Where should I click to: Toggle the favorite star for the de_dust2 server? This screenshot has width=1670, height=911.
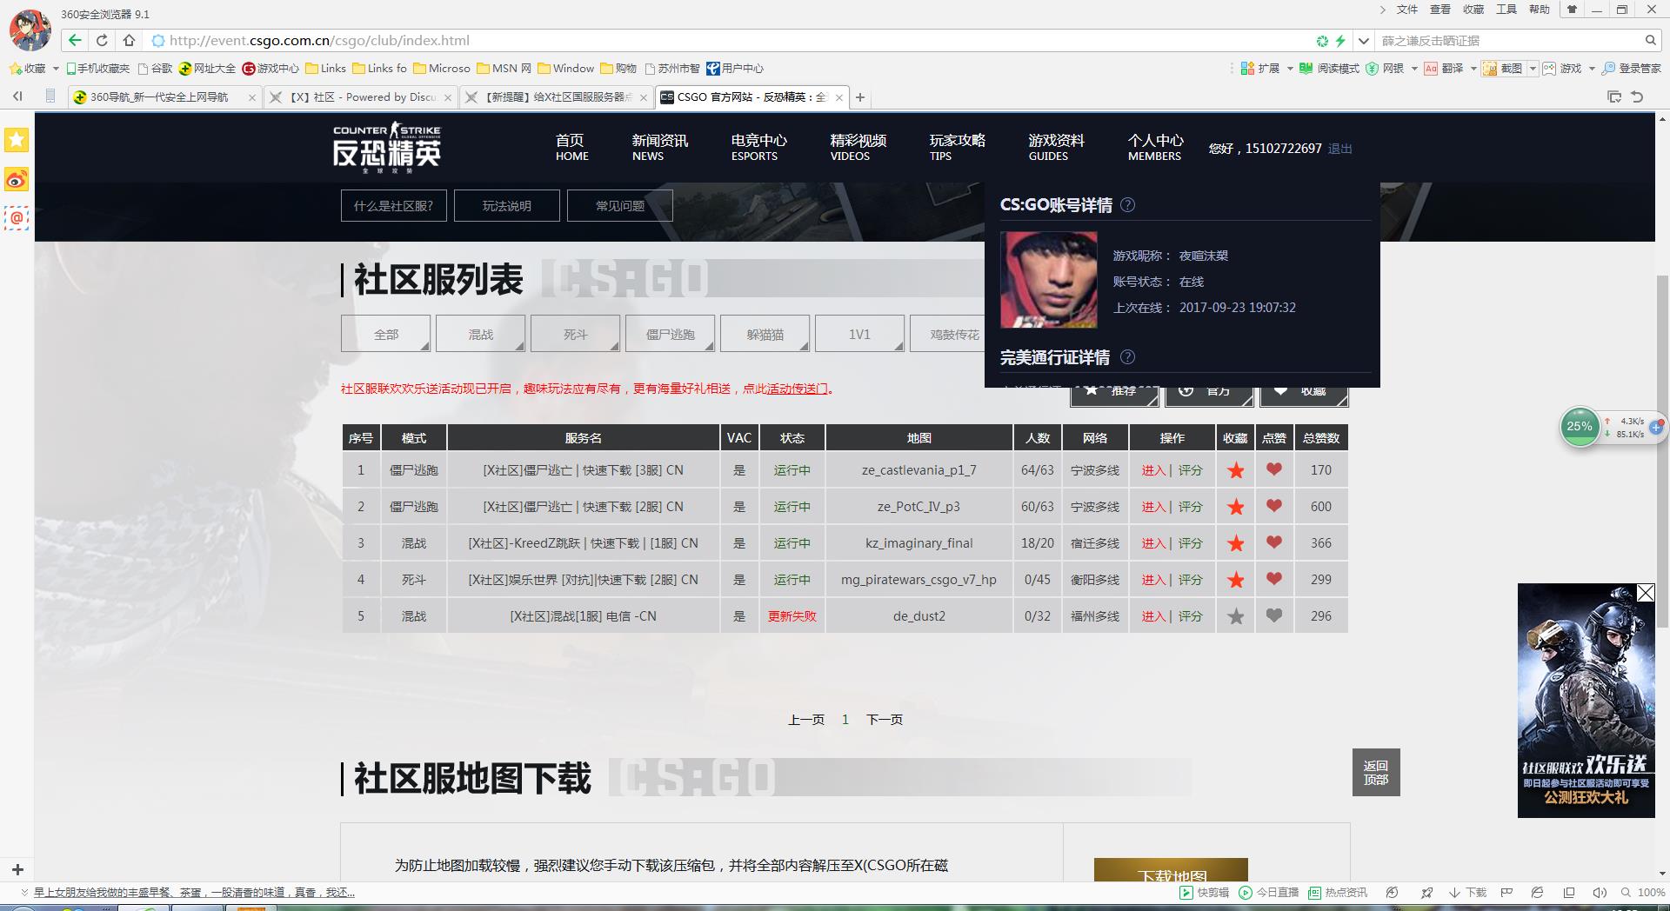click(x=1235, y=616)
